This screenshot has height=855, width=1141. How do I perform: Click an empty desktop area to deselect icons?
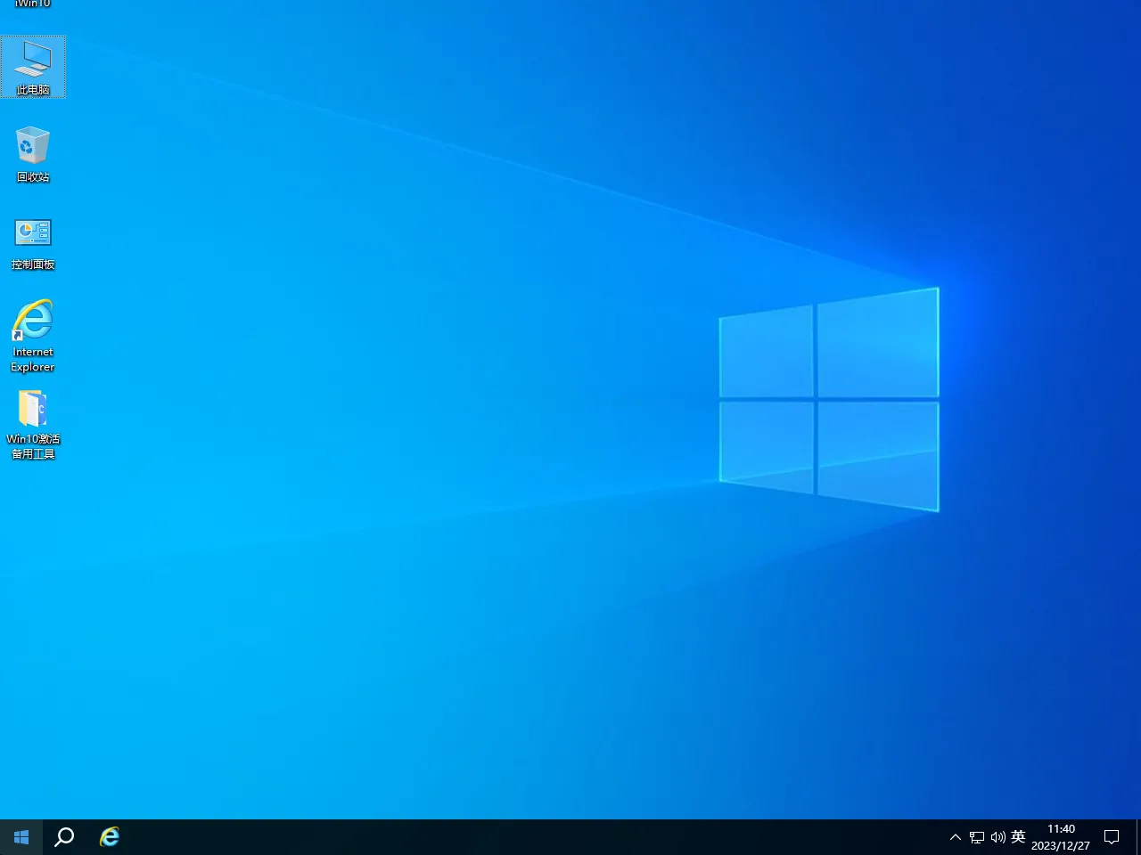coord(535,623)
